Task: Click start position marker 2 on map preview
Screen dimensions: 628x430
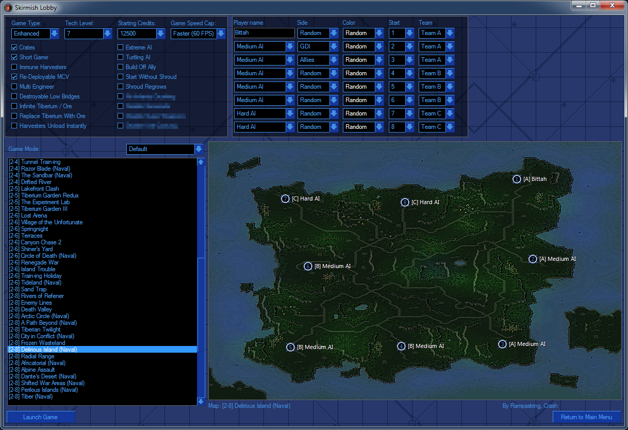Action: tap(533, 259)
